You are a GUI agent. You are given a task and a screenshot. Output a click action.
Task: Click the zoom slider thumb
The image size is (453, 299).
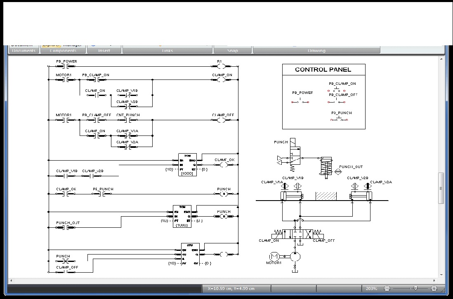[415, 288]
